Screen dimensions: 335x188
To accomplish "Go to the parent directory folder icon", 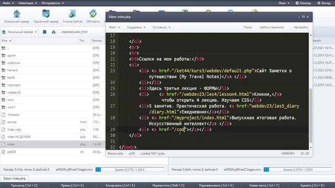I will pyautogui.click(x=4, y=48).
